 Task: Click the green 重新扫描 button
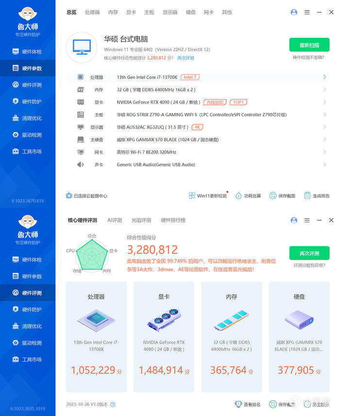click(x=309, y=45)
